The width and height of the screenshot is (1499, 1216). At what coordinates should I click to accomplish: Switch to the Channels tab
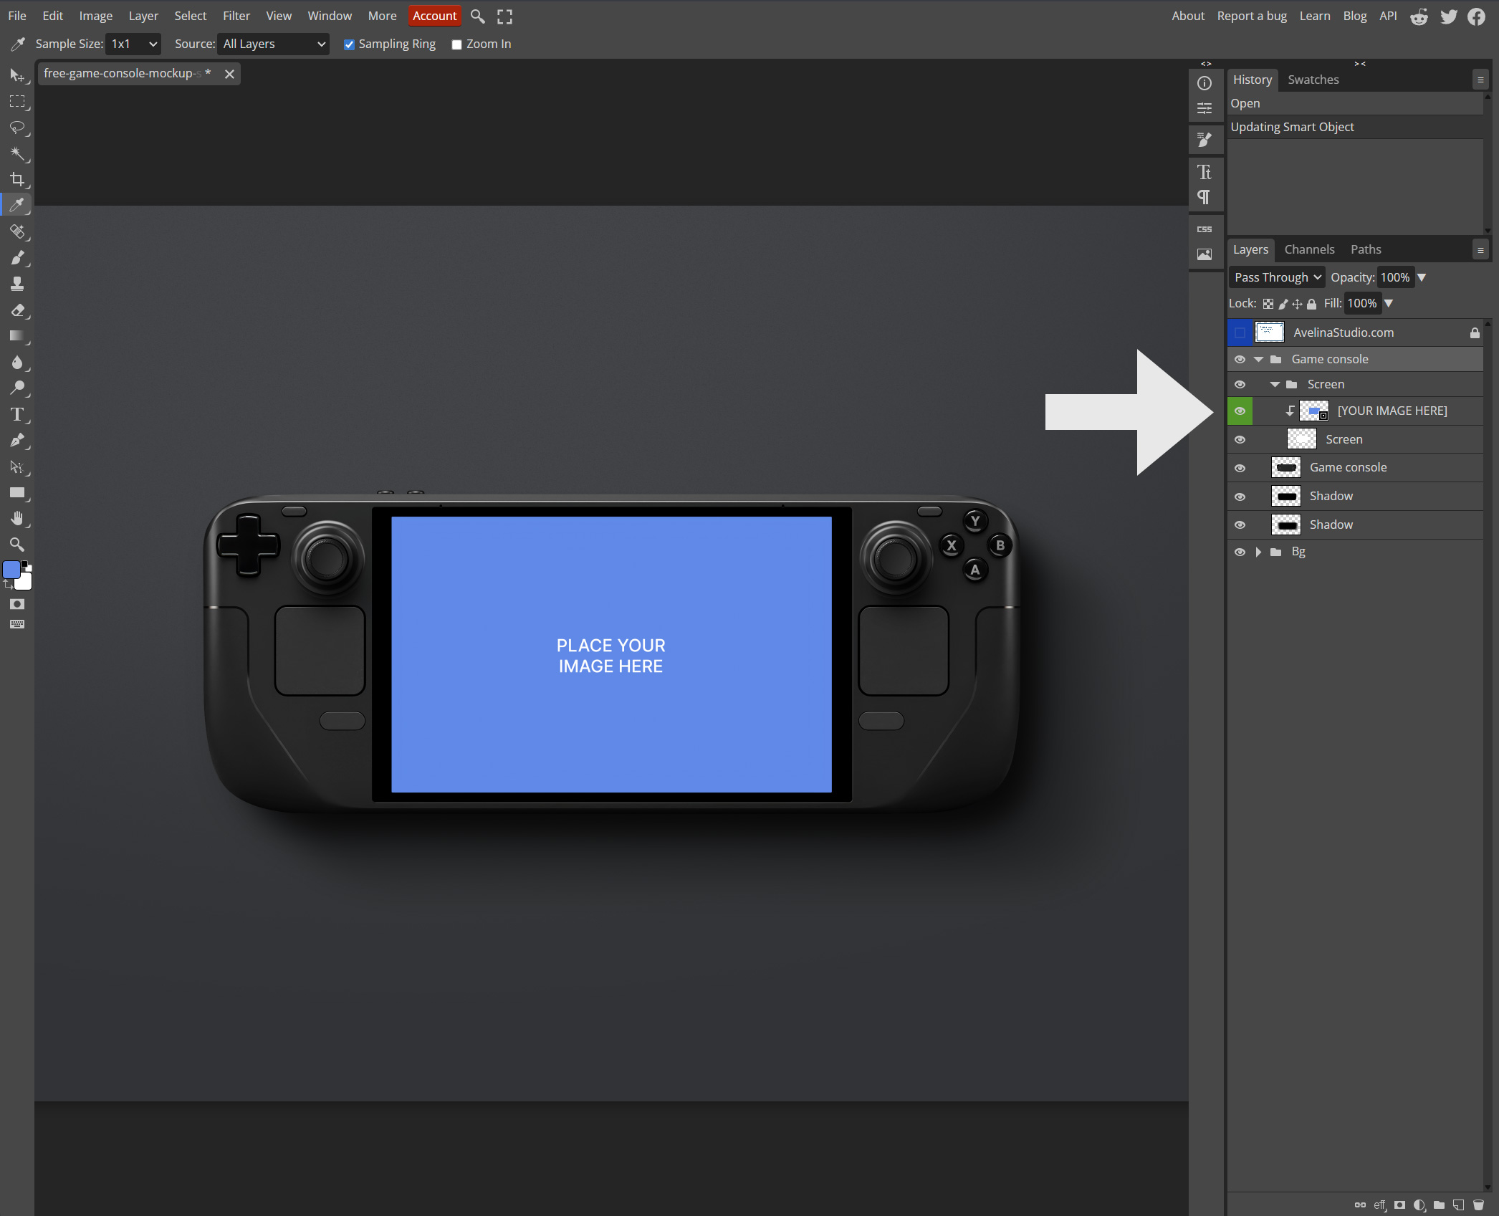[x=1308, y=249]
